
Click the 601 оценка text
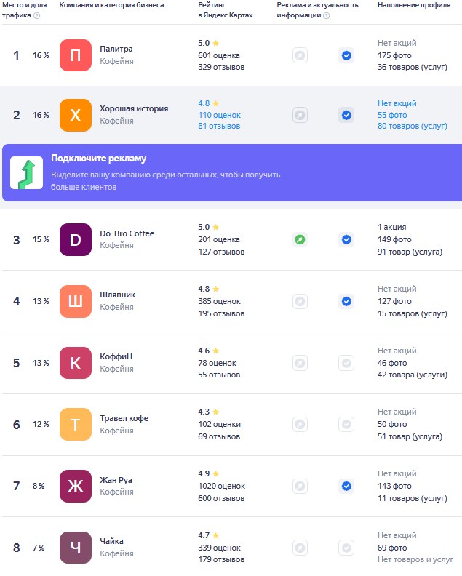pos(219,55)
